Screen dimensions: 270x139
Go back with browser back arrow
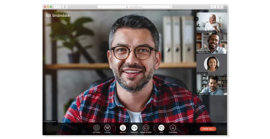(x=55, y=7)
